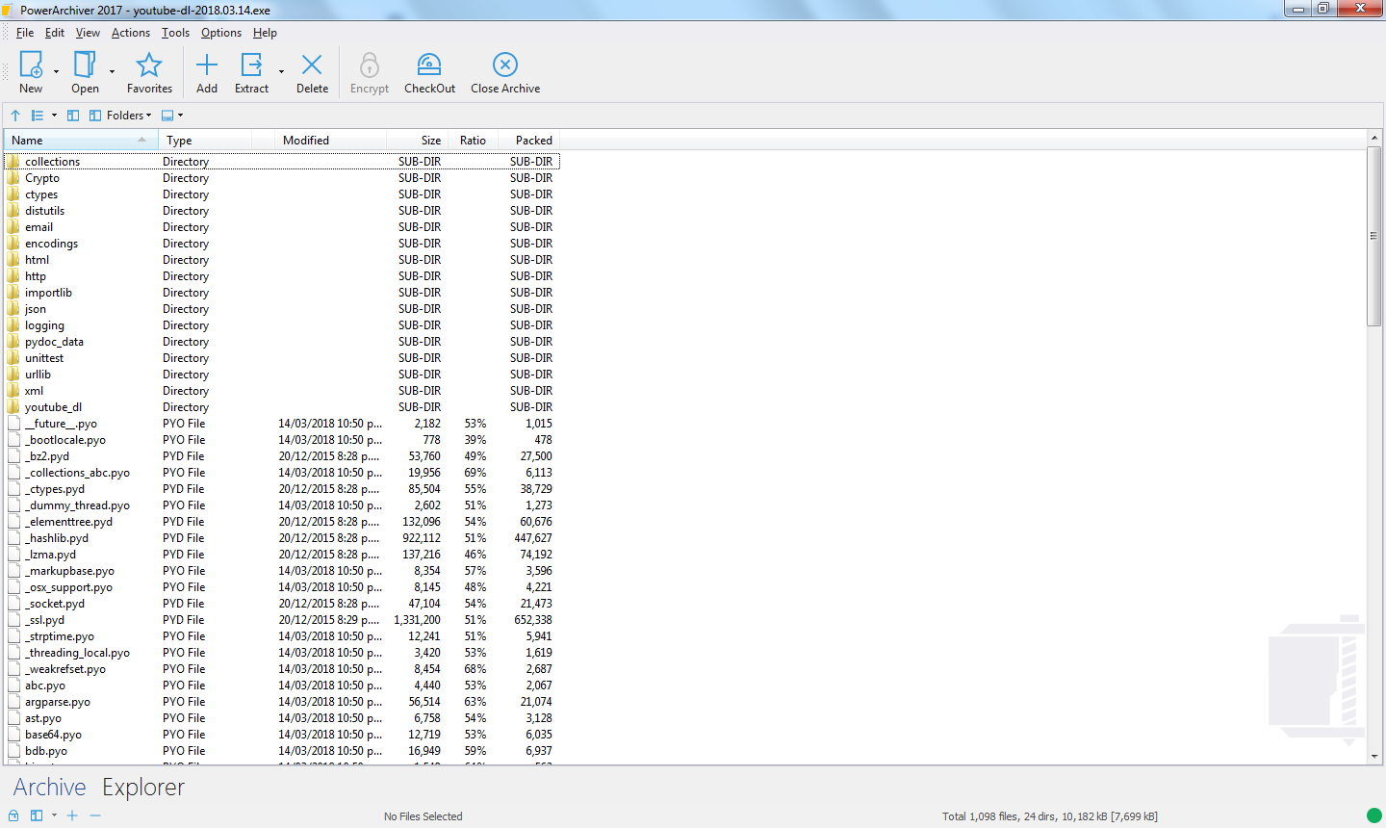Image resolution: width=1386 pixels, height=828 pixels.
Task: Click the file icon beside _ssl.pyd
Action: 13,620
